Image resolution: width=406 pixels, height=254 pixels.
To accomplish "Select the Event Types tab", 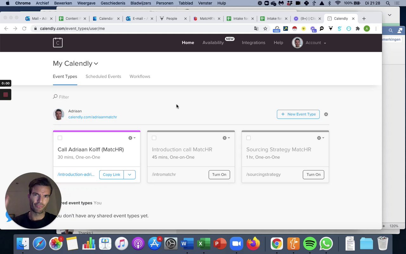I will 65,77.
